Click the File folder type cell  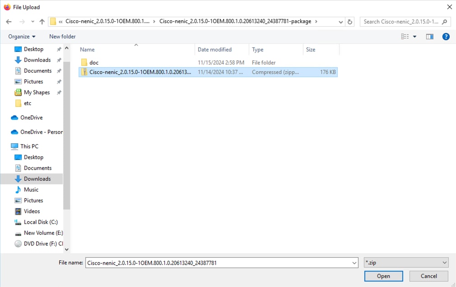click(x=264, y=63)
